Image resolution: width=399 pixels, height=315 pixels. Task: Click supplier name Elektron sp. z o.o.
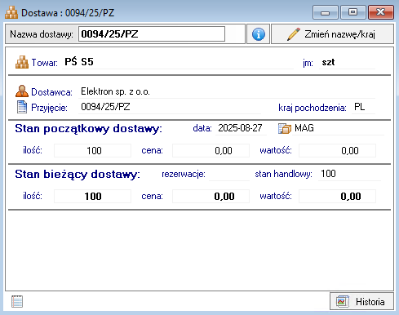click(115, 91)
